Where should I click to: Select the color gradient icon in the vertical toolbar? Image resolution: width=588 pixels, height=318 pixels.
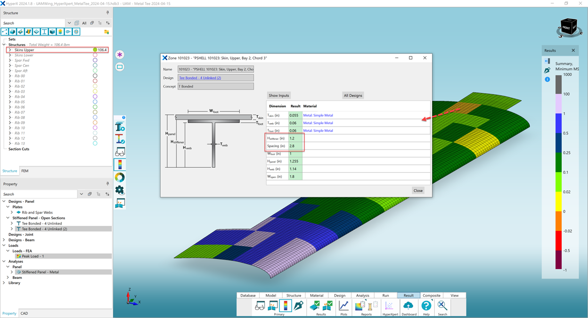point(120,165)
